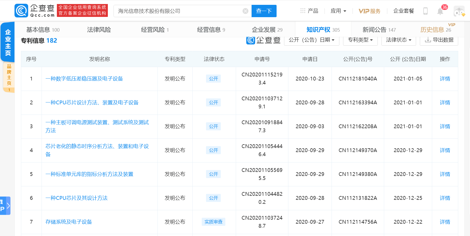
Task: Open the notifications bell
Action: [440, 11]
